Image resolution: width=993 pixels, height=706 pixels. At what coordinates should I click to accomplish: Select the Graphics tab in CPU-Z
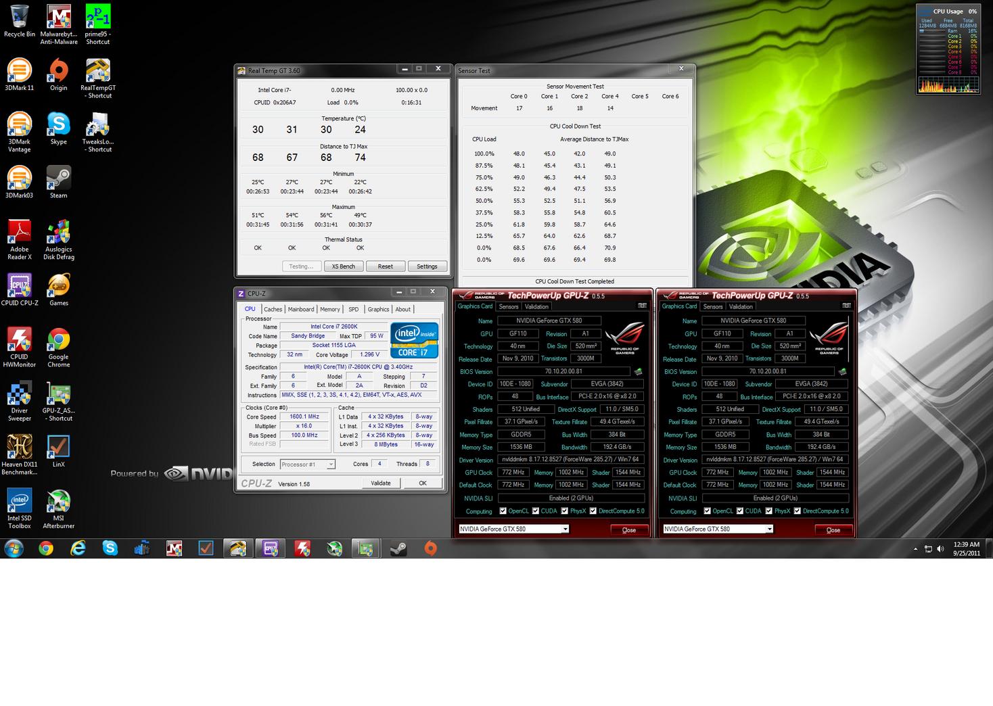tap(378, 309)
